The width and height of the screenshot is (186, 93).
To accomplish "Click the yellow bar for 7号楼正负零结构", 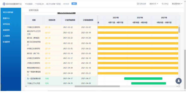I will pos(138,27).
